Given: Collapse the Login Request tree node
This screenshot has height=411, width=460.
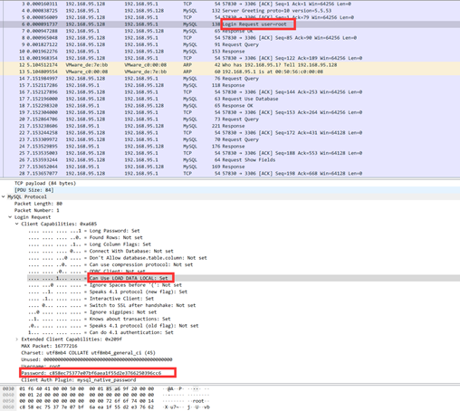Looking at the screenshot, I should click(10, 217).
